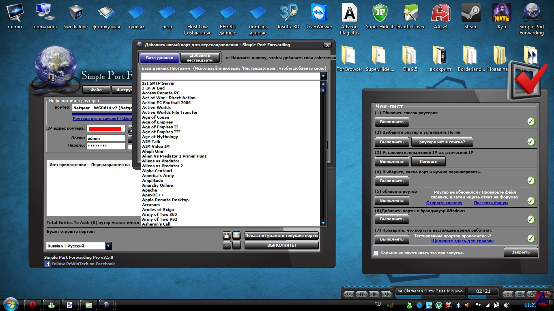Click the plus button to add port
Viewport: 554px width, 311px height.
pos(227,245)
